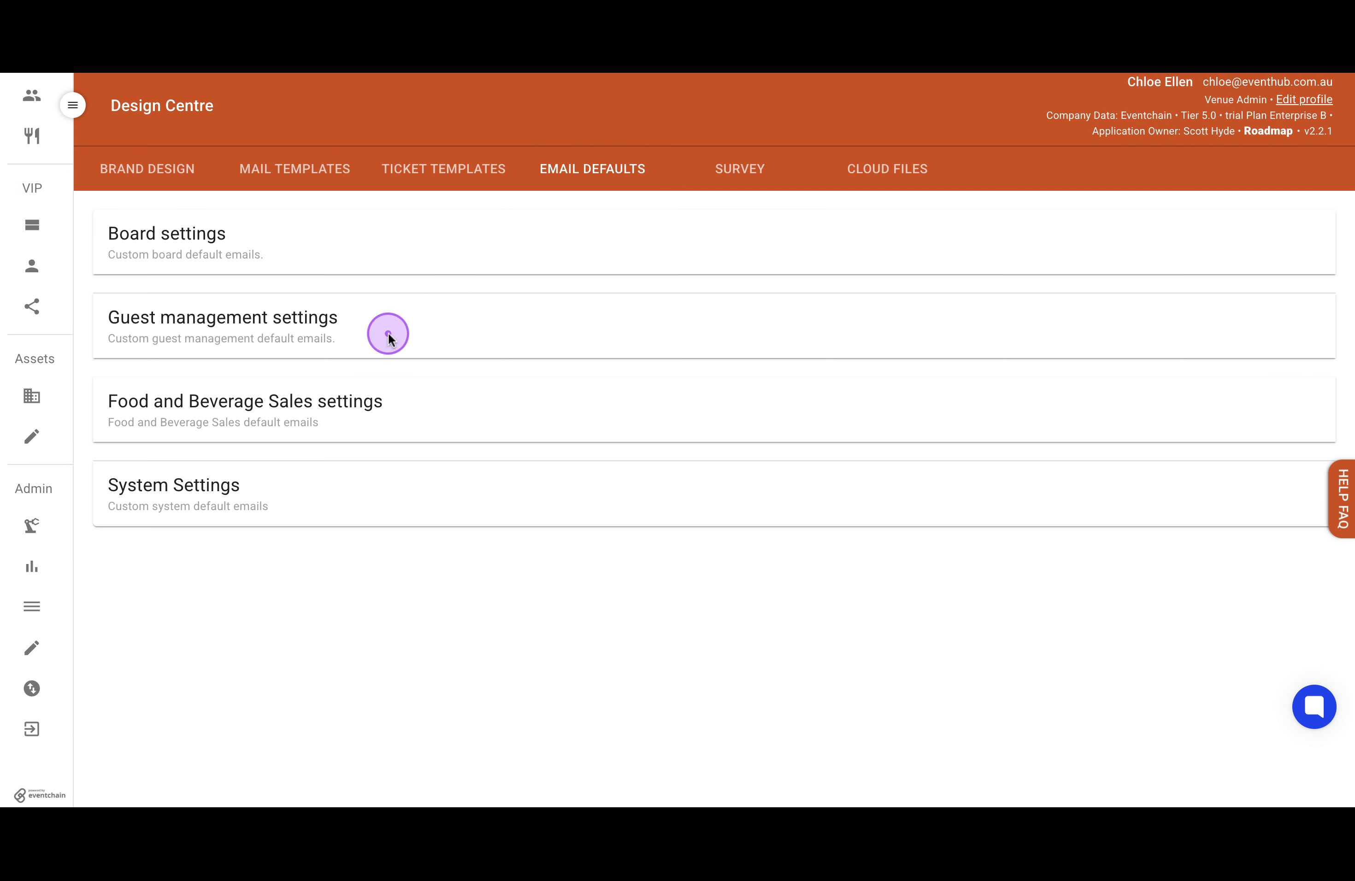Click the v2.2.1 version text
This screenshot has height=881, width=1355.
1318,131
